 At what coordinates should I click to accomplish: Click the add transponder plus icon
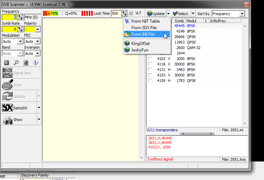pos(26,63)
